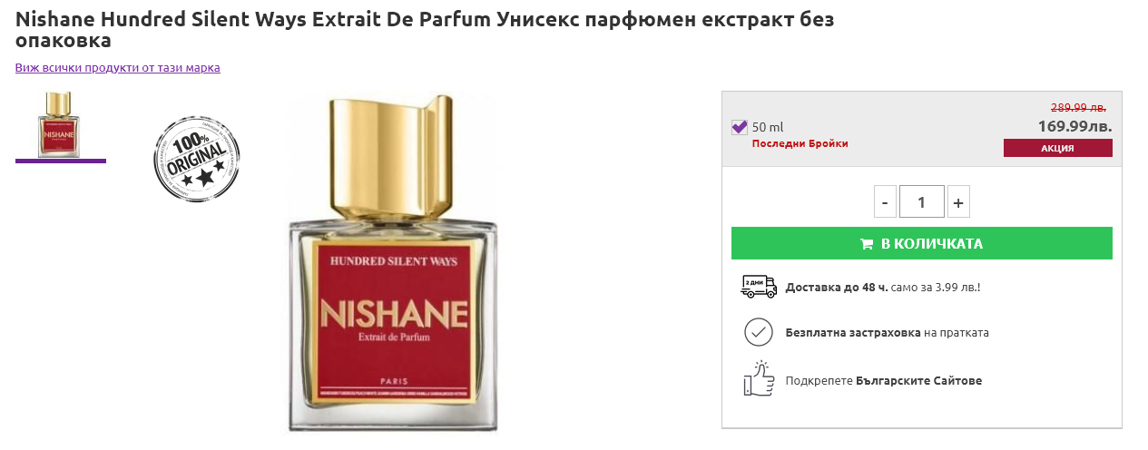Click the free insurance checkmark circle icon
This screenshot has width=1148, height=450.
(759, 332)
